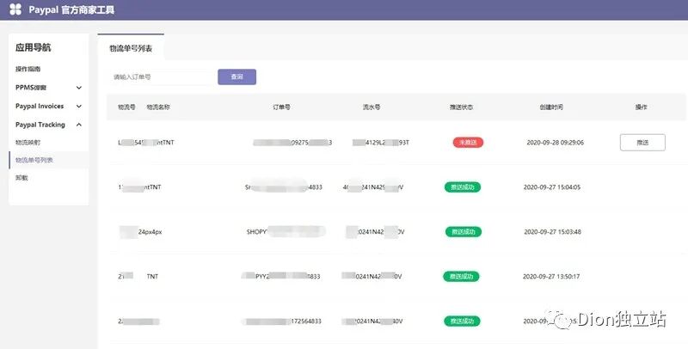The image size is (688, 349).
Task: Click 推送成功 badge in the 15:04:05 row
Action: pos(463,187)
